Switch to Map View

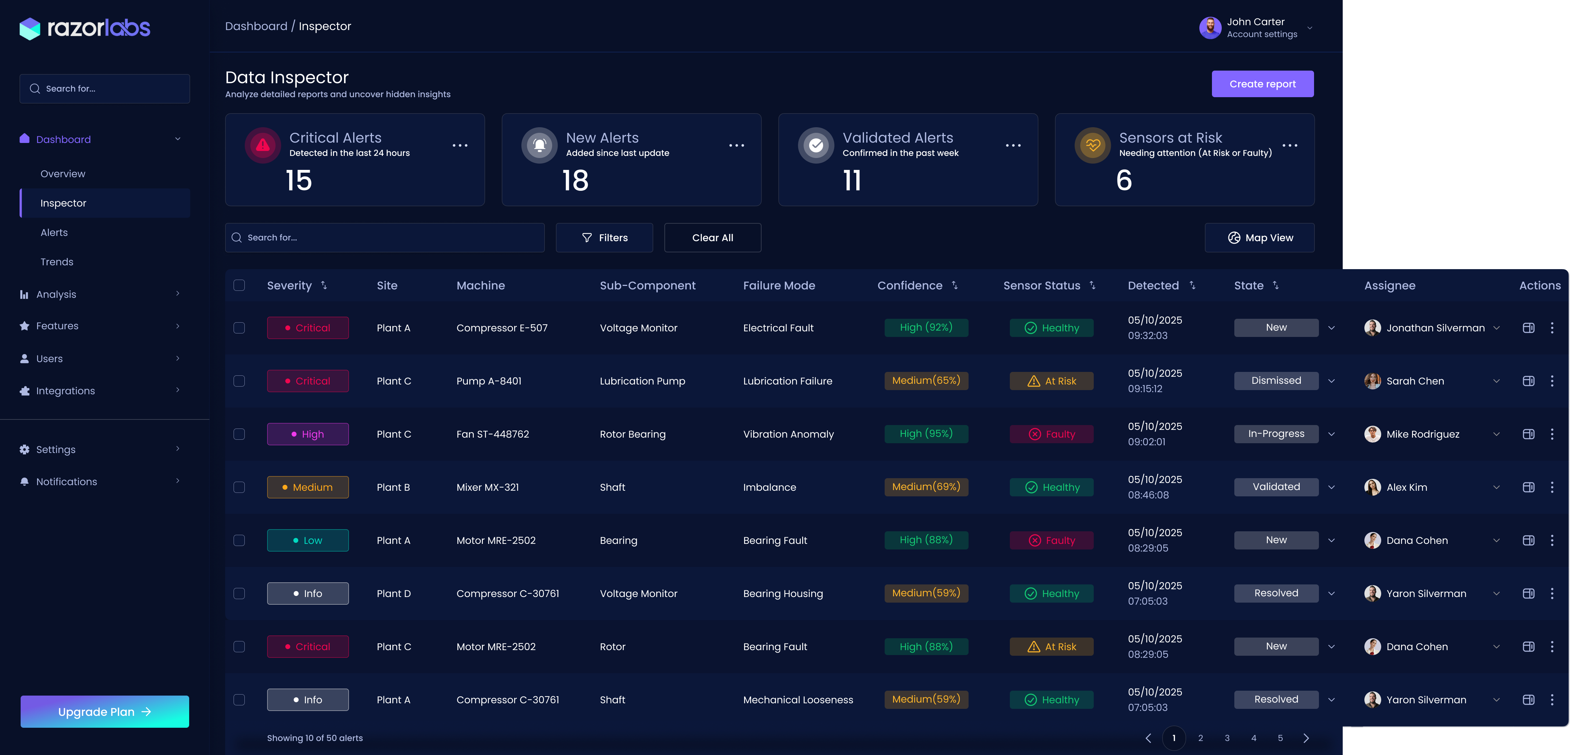point(1259,238)
